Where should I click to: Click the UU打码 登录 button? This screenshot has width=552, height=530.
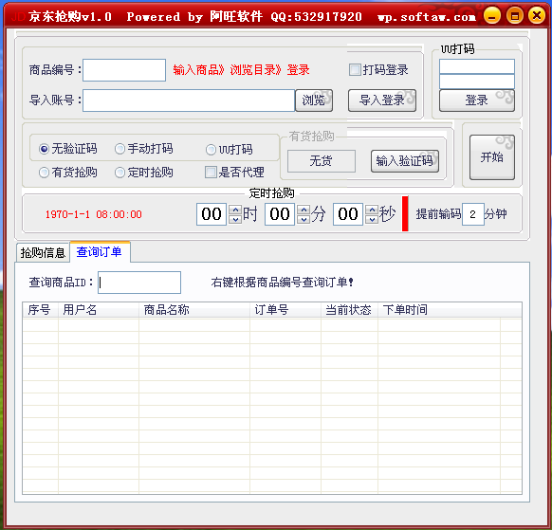[477, 101]
